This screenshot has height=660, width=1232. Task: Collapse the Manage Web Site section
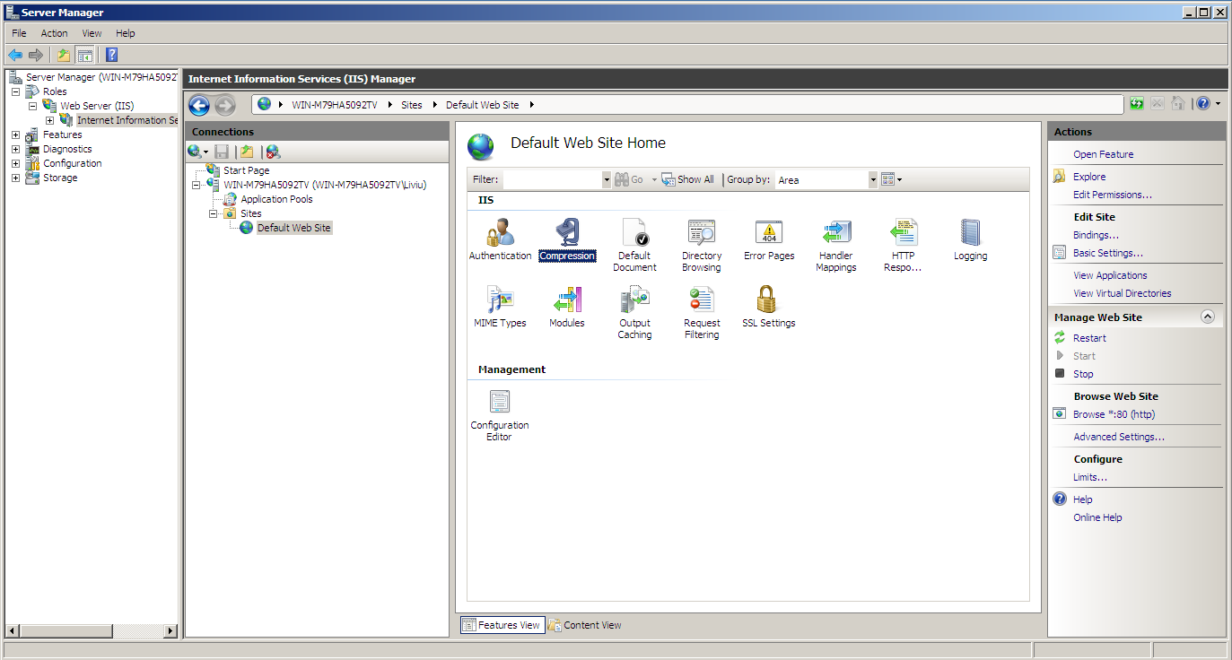1207,317
